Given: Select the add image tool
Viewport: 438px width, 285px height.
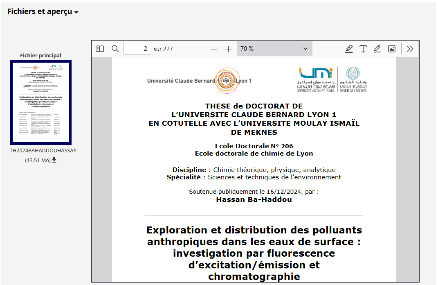Looking at the screenshot, I should coord(392,49).
